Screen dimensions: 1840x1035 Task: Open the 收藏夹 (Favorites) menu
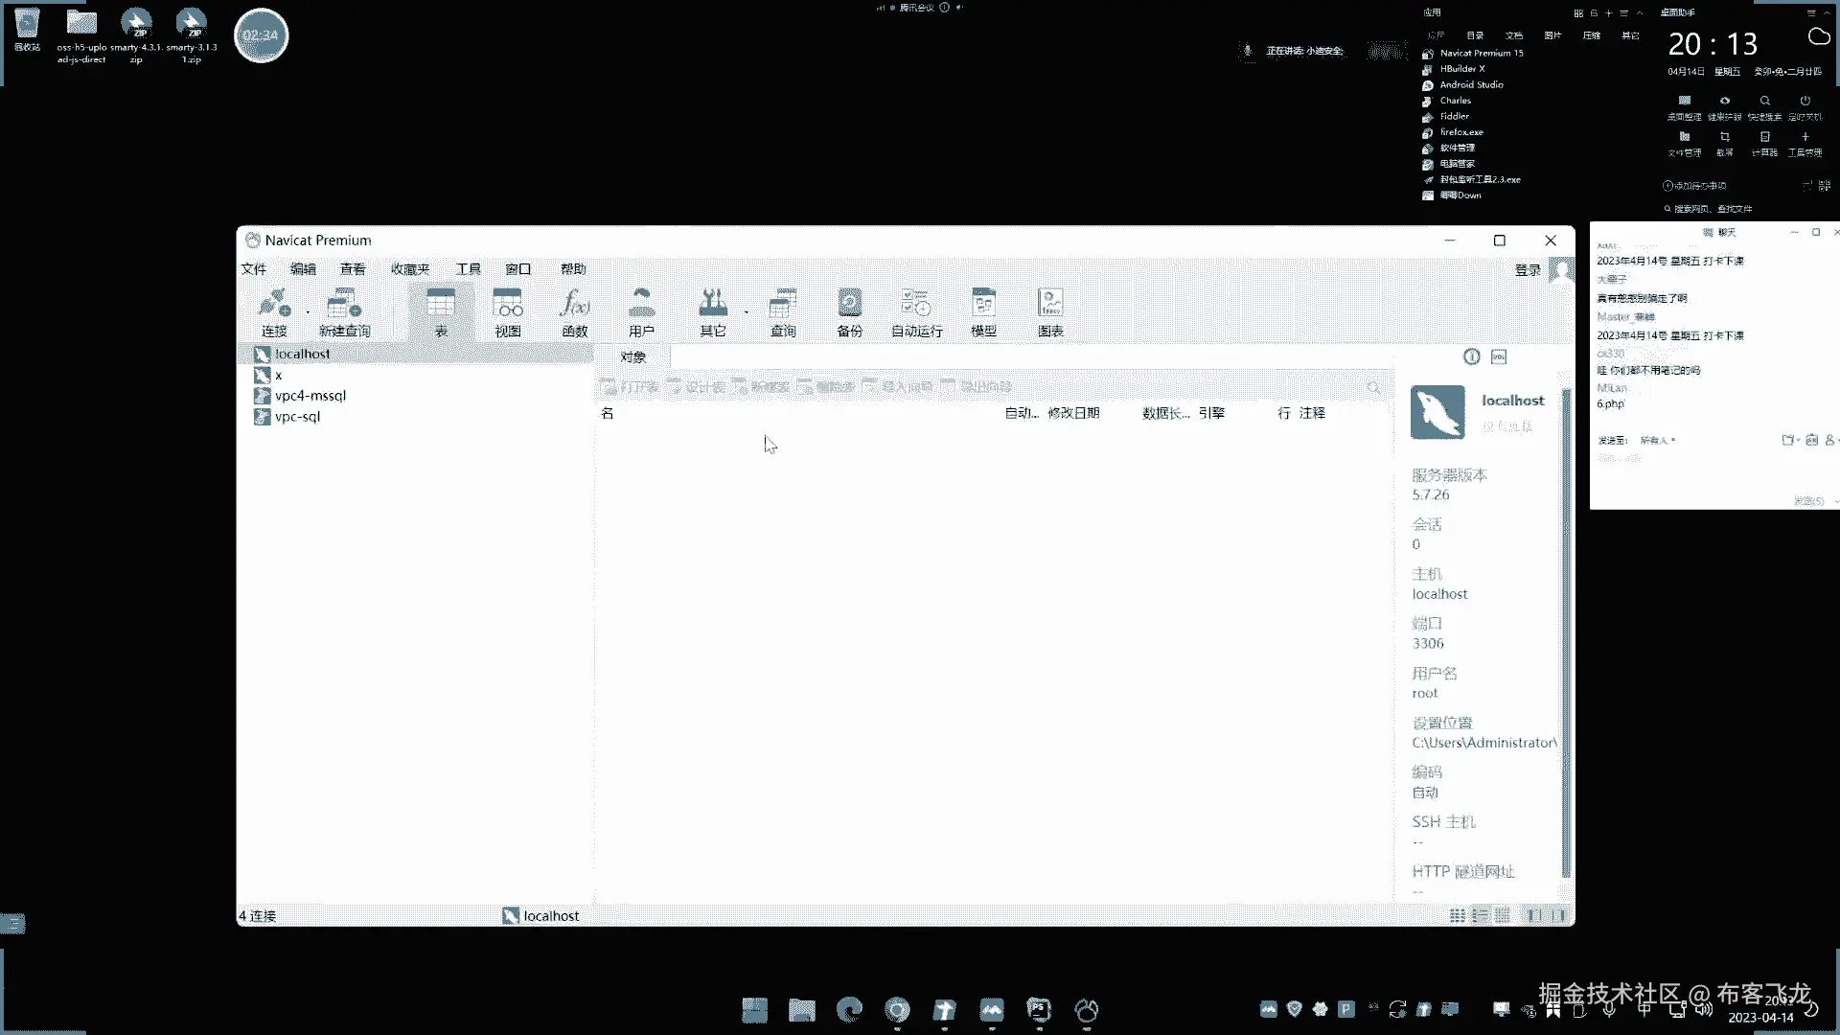point(410,268)
